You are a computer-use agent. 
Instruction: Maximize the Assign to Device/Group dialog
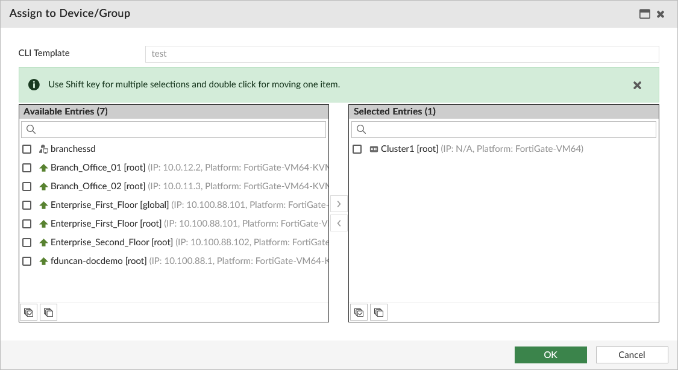tap(645, 14)
